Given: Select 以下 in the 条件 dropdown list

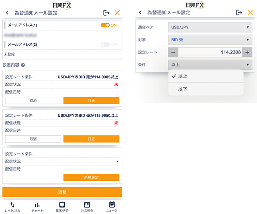Looking at the screenshot, I should click(x=183, y=89).
